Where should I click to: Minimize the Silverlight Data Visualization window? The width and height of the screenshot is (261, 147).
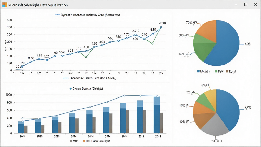pyautogui.click(x=236, y=5)
